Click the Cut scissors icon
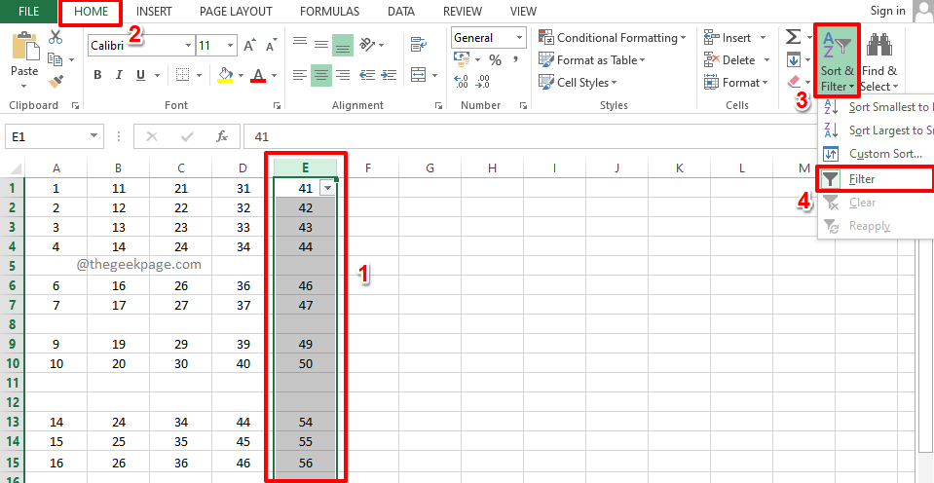The height and width of the screenshot is (483, 934). (x=56, y=37)
